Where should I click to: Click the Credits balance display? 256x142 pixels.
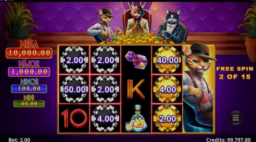228,140
